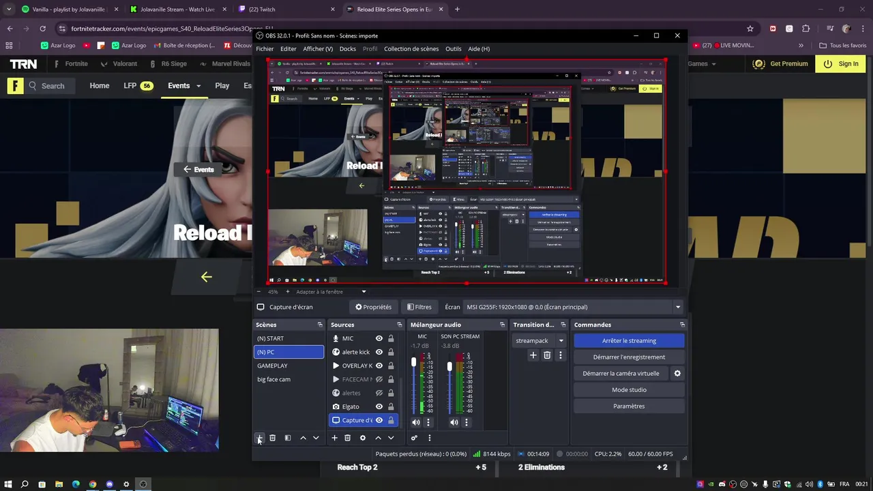
Task: Move the selected scene down
Action: click(x=316, y=438)
